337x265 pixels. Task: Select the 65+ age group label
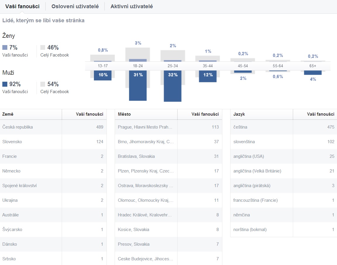click(313, 66)
